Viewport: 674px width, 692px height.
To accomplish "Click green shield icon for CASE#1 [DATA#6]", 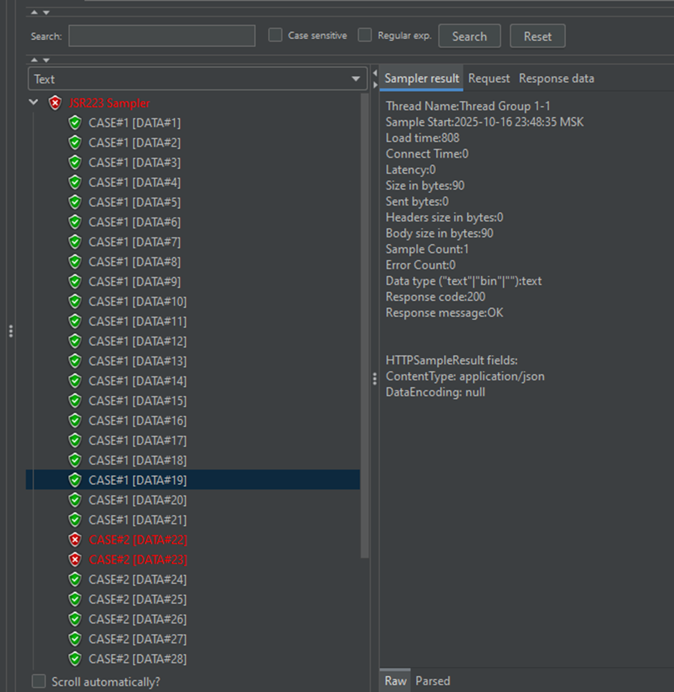I will (75, 222).
